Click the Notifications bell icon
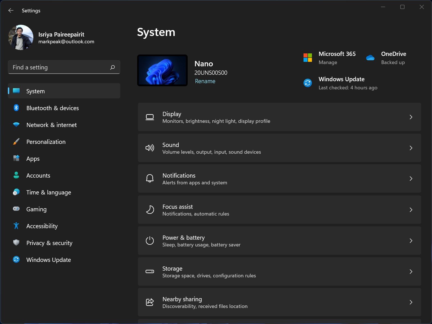432x324 pixels. 150,178
